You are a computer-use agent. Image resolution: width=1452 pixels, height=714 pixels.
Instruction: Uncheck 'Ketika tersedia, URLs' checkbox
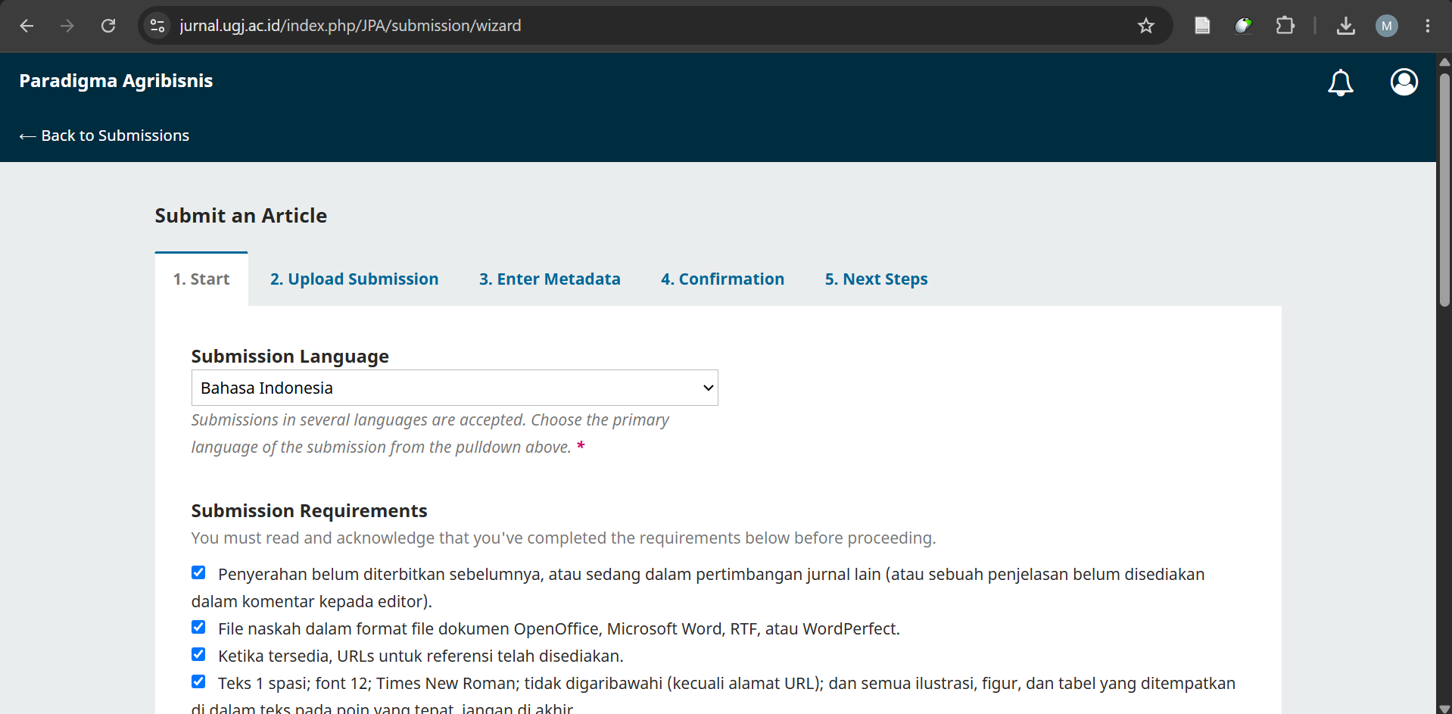pos(198,654)
